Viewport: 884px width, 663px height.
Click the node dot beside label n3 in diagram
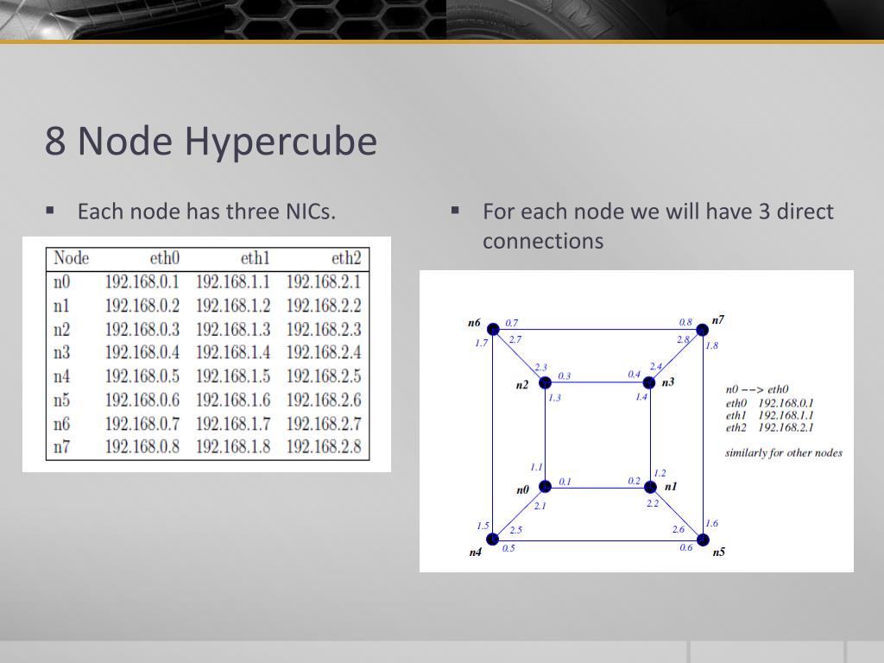pyautogui.click(x=649, y=382)
